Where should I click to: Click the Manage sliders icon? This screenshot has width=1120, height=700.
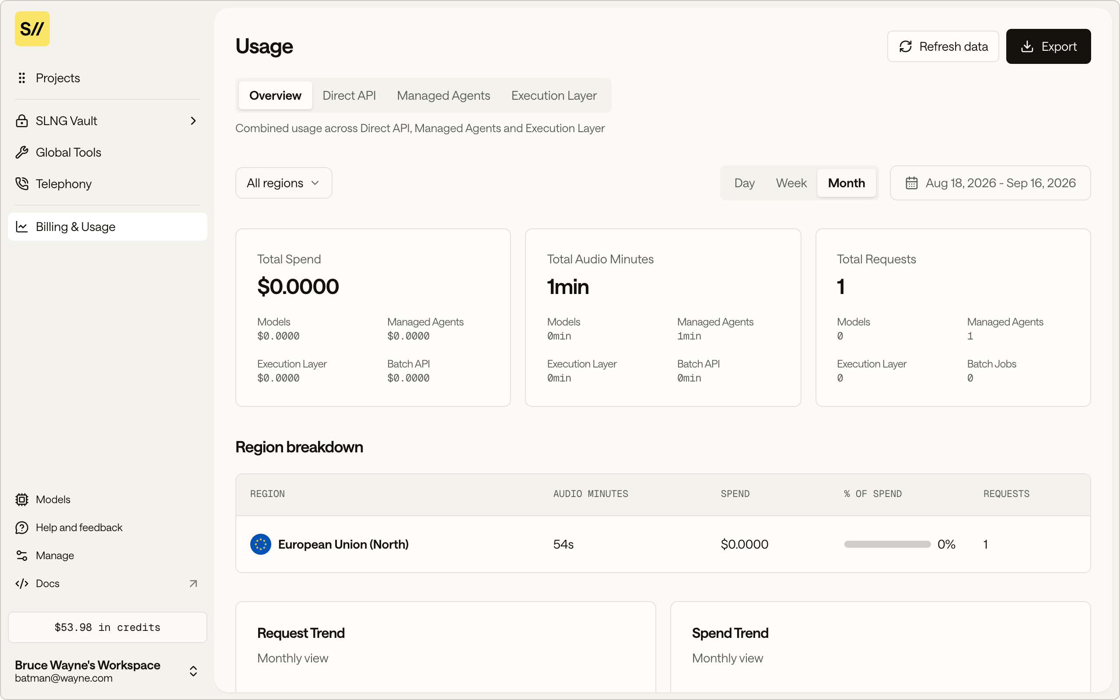(x=22, y=555)
